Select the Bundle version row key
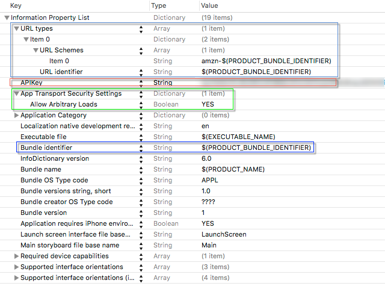The height and width of the screenshot is (289, 385). (43, 213)
